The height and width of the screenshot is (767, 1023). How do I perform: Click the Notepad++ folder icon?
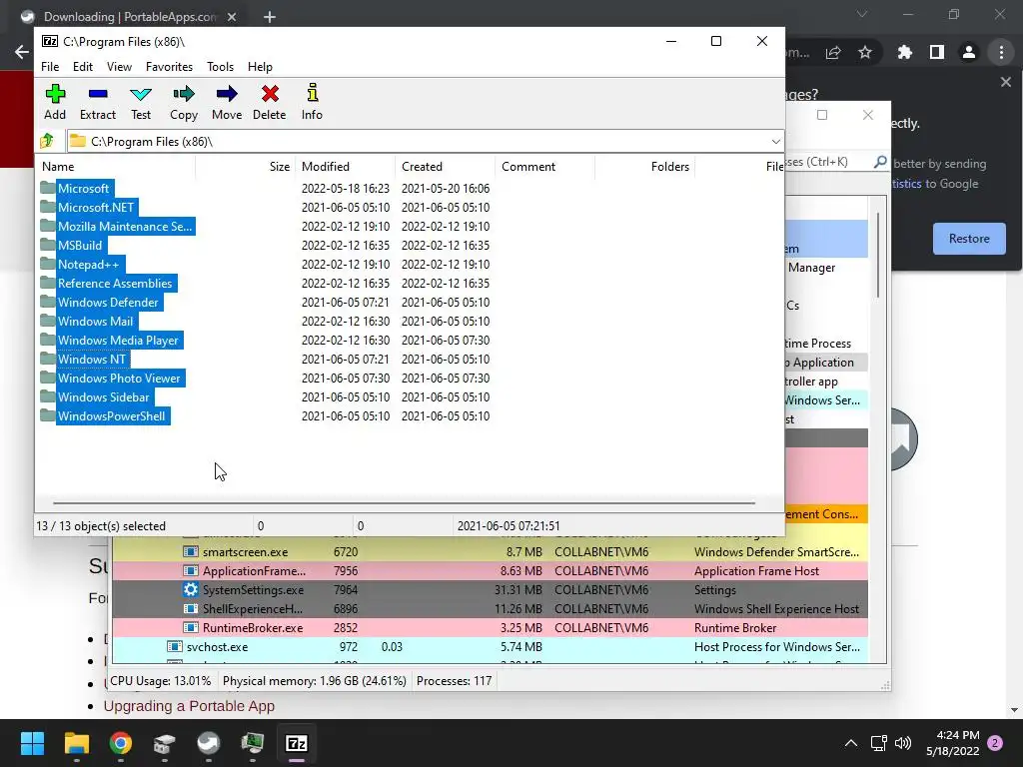(47, 264)
